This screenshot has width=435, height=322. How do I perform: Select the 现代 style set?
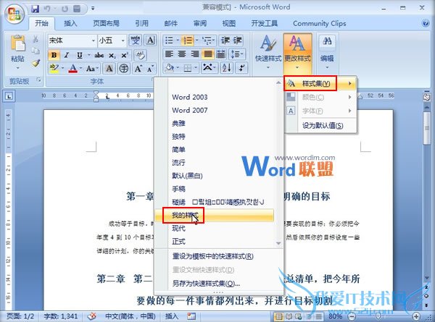pos(178,229)
